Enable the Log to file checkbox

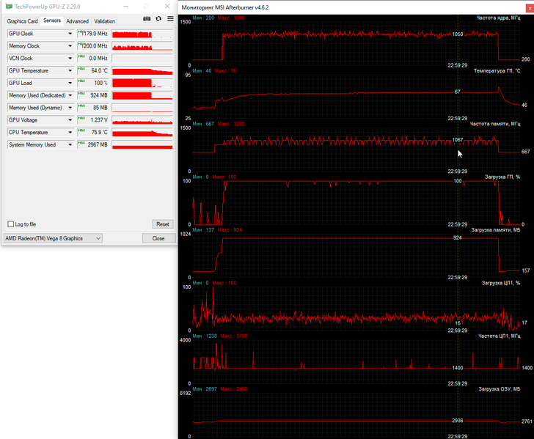[11, 224]
